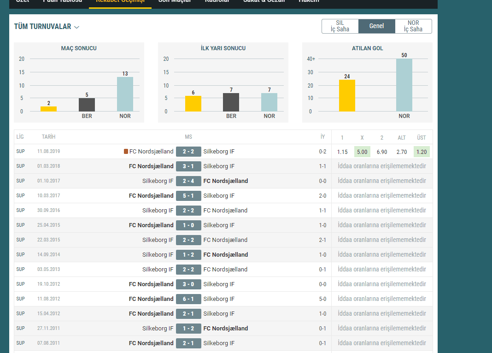
Task: Select the 1.20 ÜST odds
Action: click(422, 152)
